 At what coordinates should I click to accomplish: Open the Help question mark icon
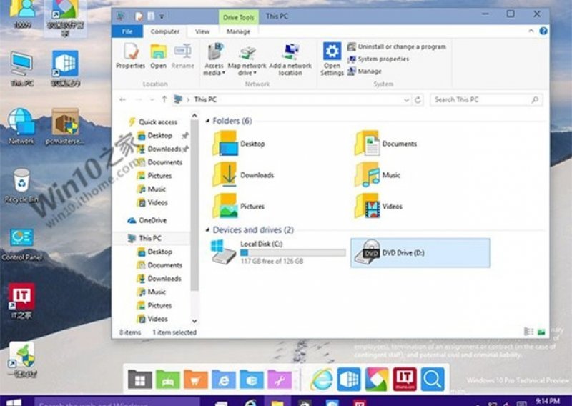click(x=543, y=31)
